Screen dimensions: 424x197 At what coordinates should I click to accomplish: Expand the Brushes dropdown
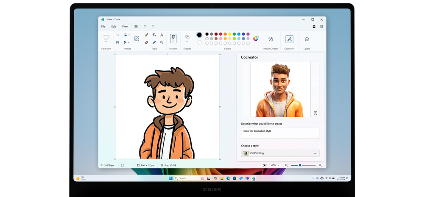(x=173, y=42)
